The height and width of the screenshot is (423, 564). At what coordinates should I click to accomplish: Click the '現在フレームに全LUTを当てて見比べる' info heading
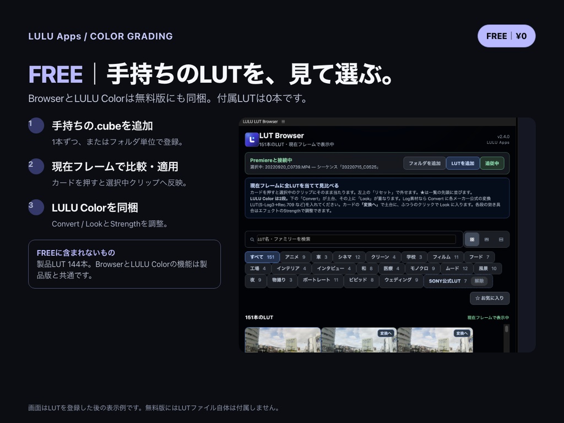pyautogui.click(x=294, y=186)
